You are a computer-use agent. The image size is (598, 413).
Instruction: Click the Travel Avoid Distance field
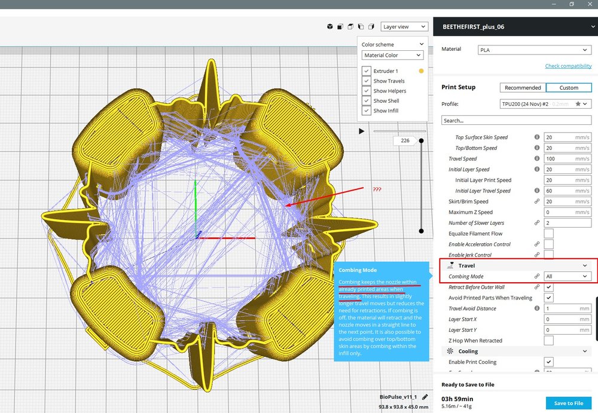pos(568,308)
